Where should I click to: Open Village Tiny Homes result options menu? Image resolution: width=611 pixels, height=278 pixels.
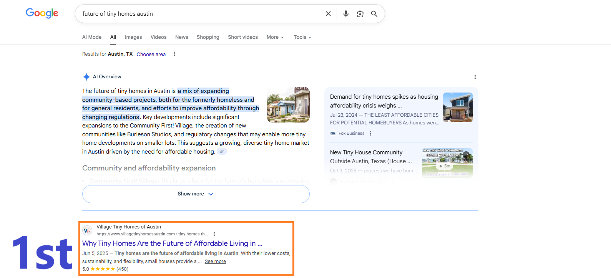pyautogui.click(x=214, y=234)
